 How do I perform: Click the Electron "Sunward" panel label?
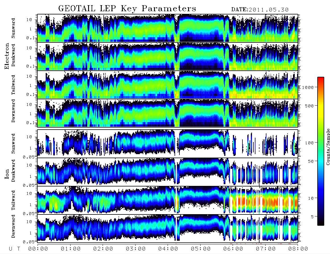pyautogui.click(x=13, y=28)
